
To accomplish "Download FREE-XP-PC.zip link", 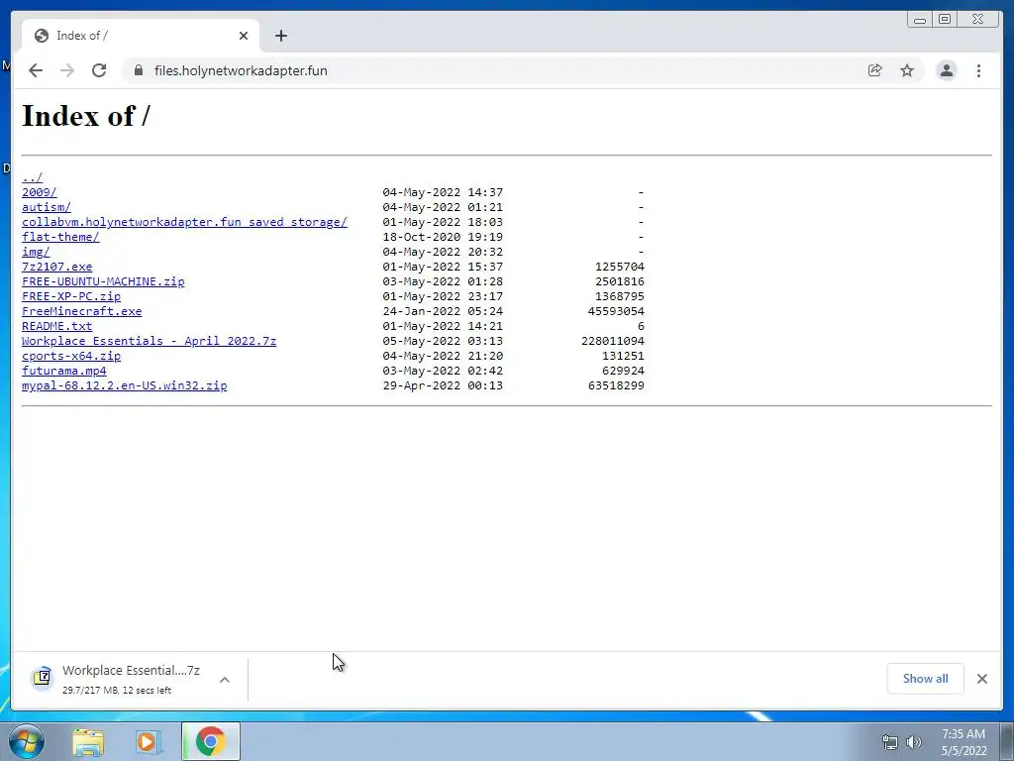I will coord(71,296).
